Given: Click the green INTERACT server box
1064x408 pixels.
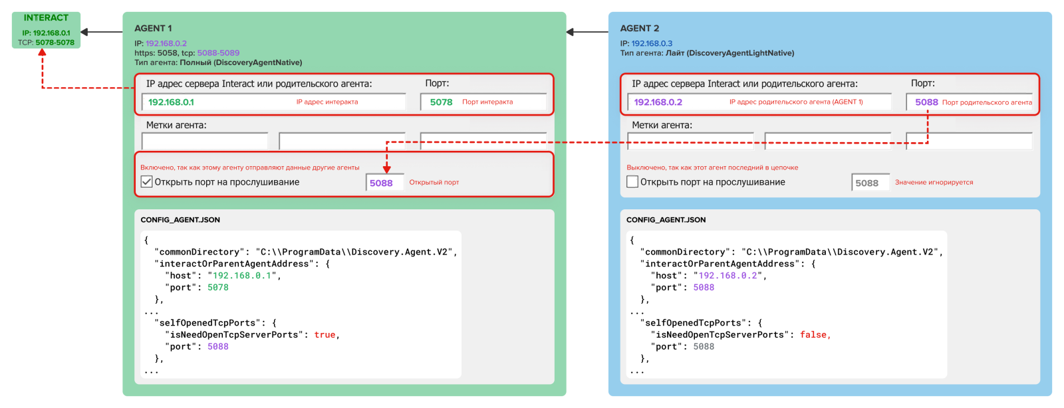Looking at the screenshot, I should tap(46, 30).
